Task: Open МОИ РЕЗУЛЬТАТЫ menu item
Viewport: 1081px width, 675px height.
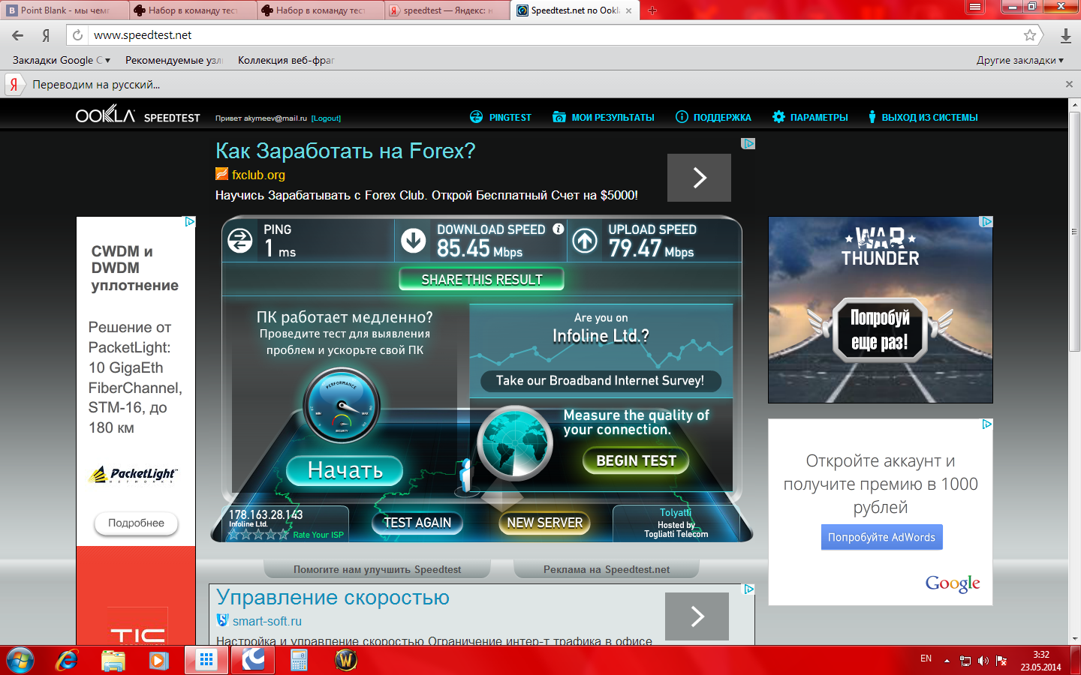Action: (604, 117)
